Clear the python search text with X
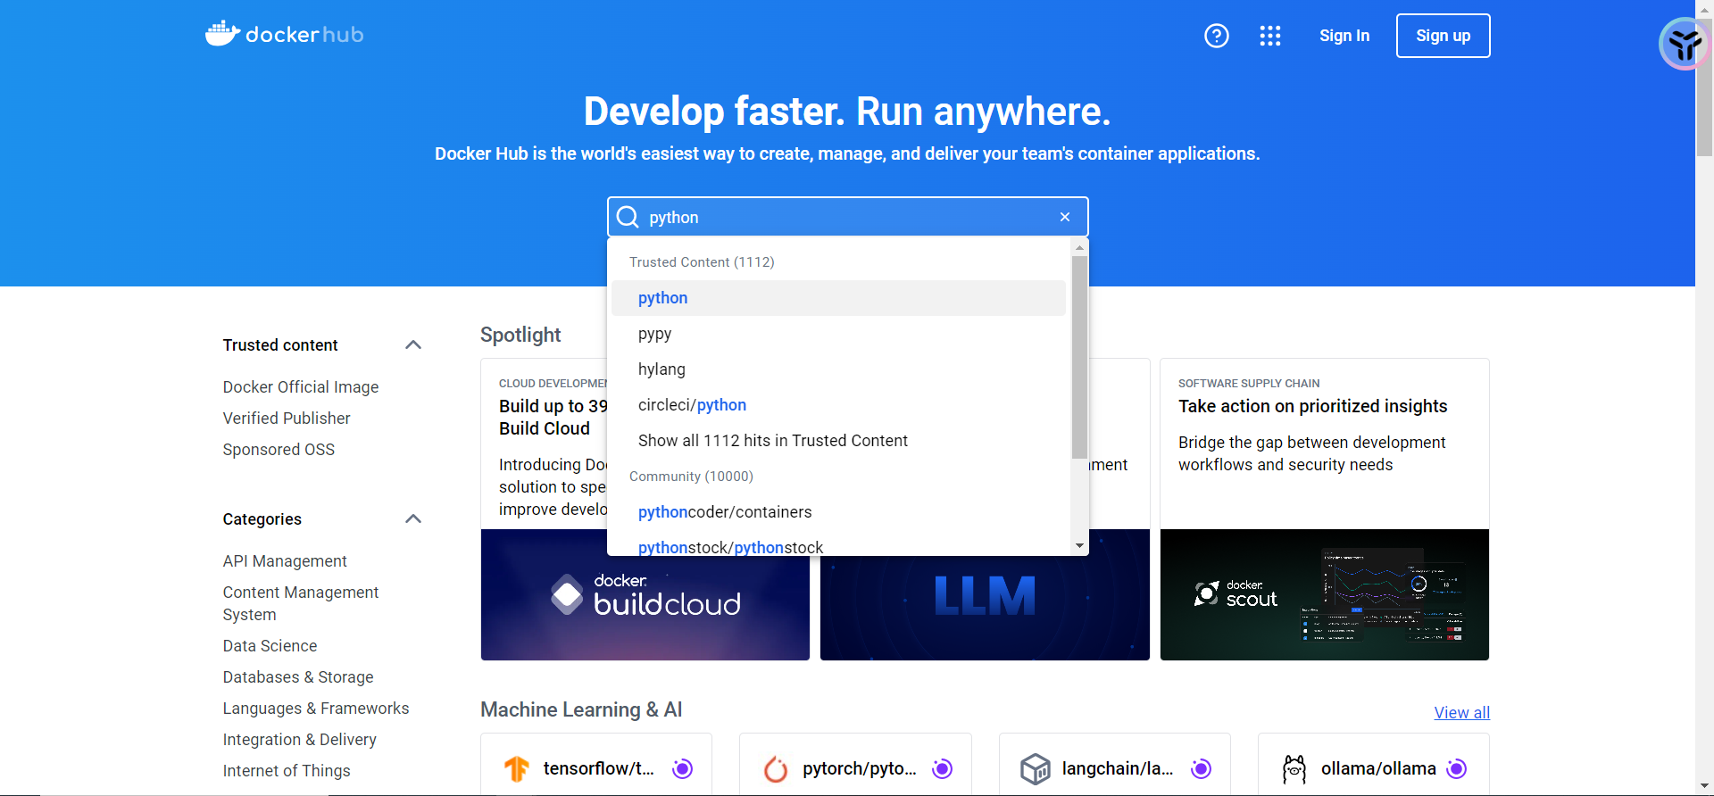 (x=1065, y=217)
